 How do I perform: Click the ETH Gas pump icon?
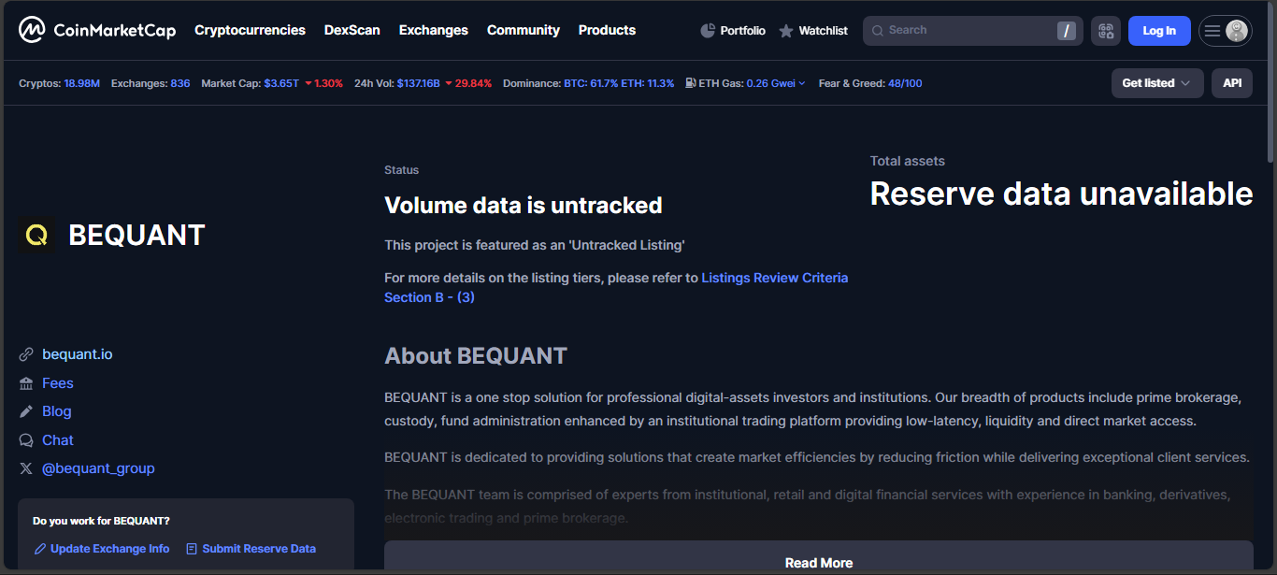[691, 83]
